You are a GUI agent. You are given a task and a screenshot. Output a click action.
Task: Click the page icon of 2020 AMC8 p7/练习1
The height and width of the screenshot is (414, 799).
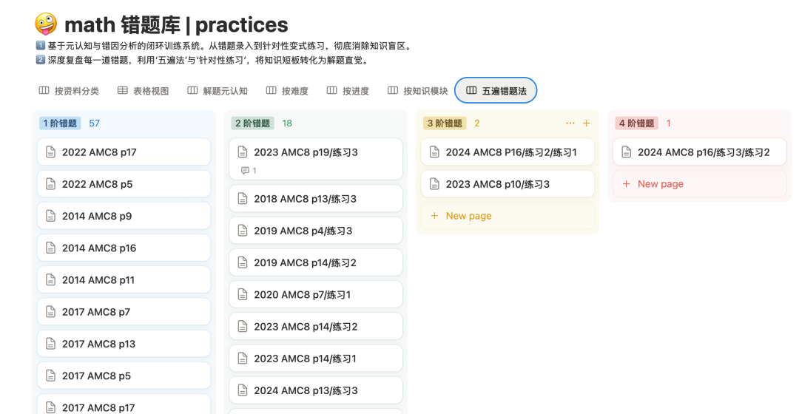click(x=243, y=294)
